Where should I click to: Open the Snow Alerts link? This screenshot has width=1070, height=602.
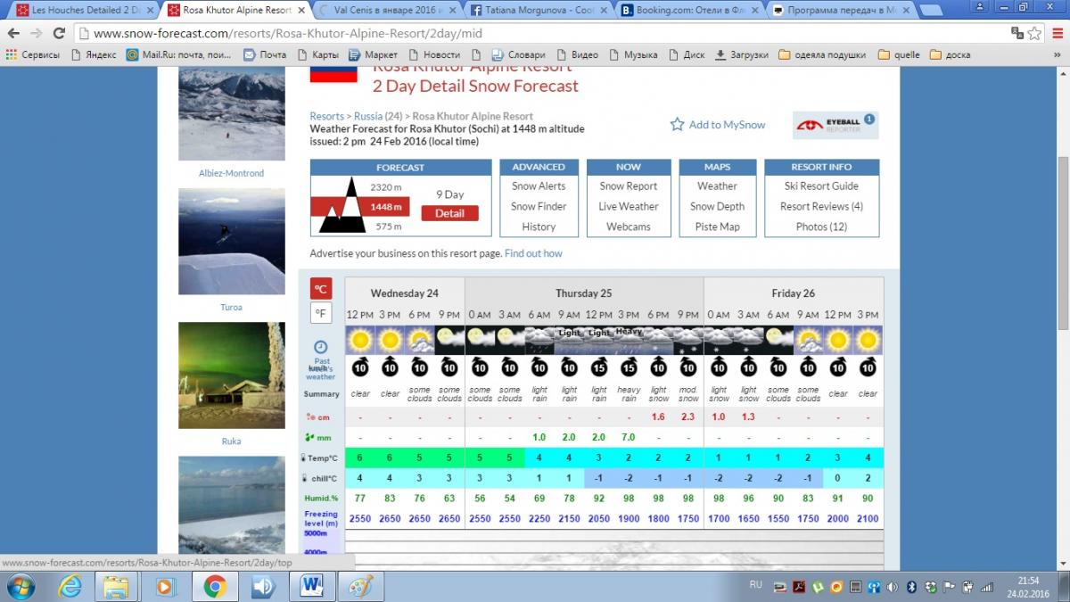539,186
